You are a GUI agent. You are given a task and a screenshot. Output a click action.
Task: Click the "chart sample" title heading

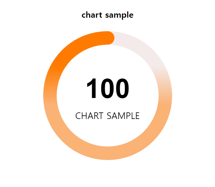107,15
